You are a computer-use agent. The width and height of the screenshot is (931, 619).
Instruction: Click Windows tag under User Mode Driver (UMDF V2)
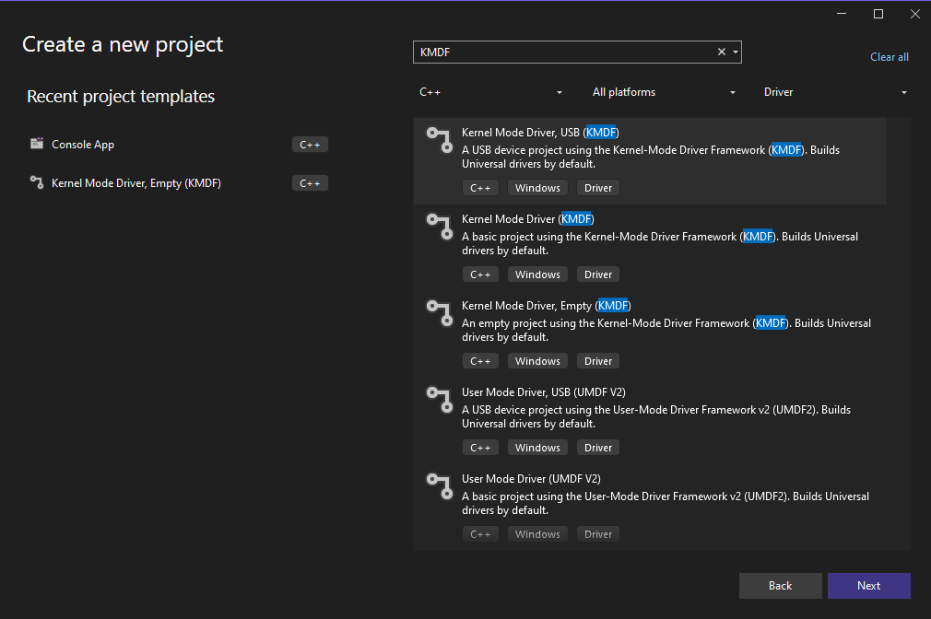tap(537, 535)
